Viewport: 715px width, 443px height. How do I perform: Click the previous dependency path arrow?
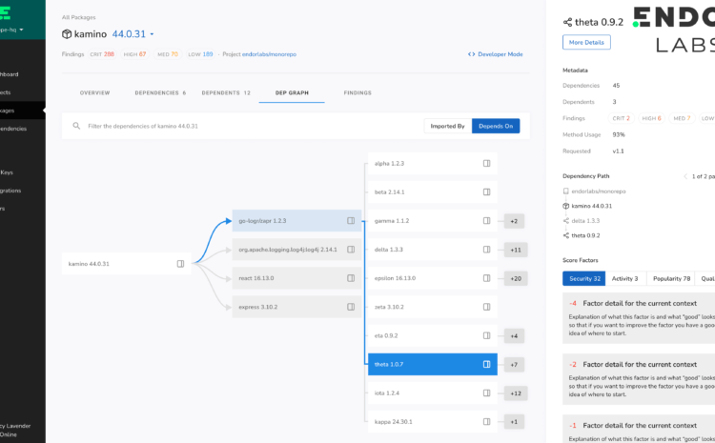point(684,176)
